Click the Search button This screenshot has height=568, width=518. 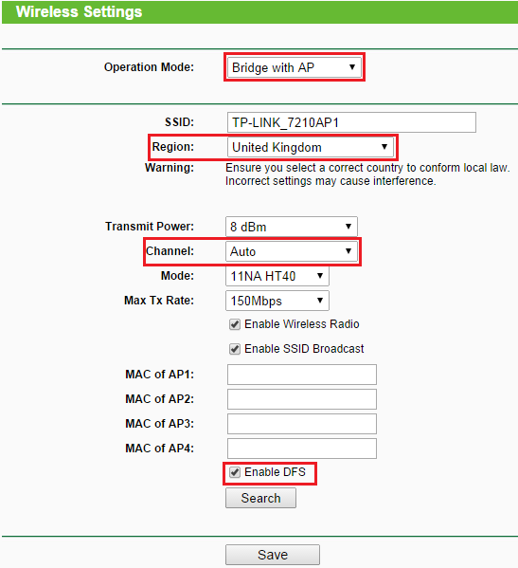tap(260, 498)
